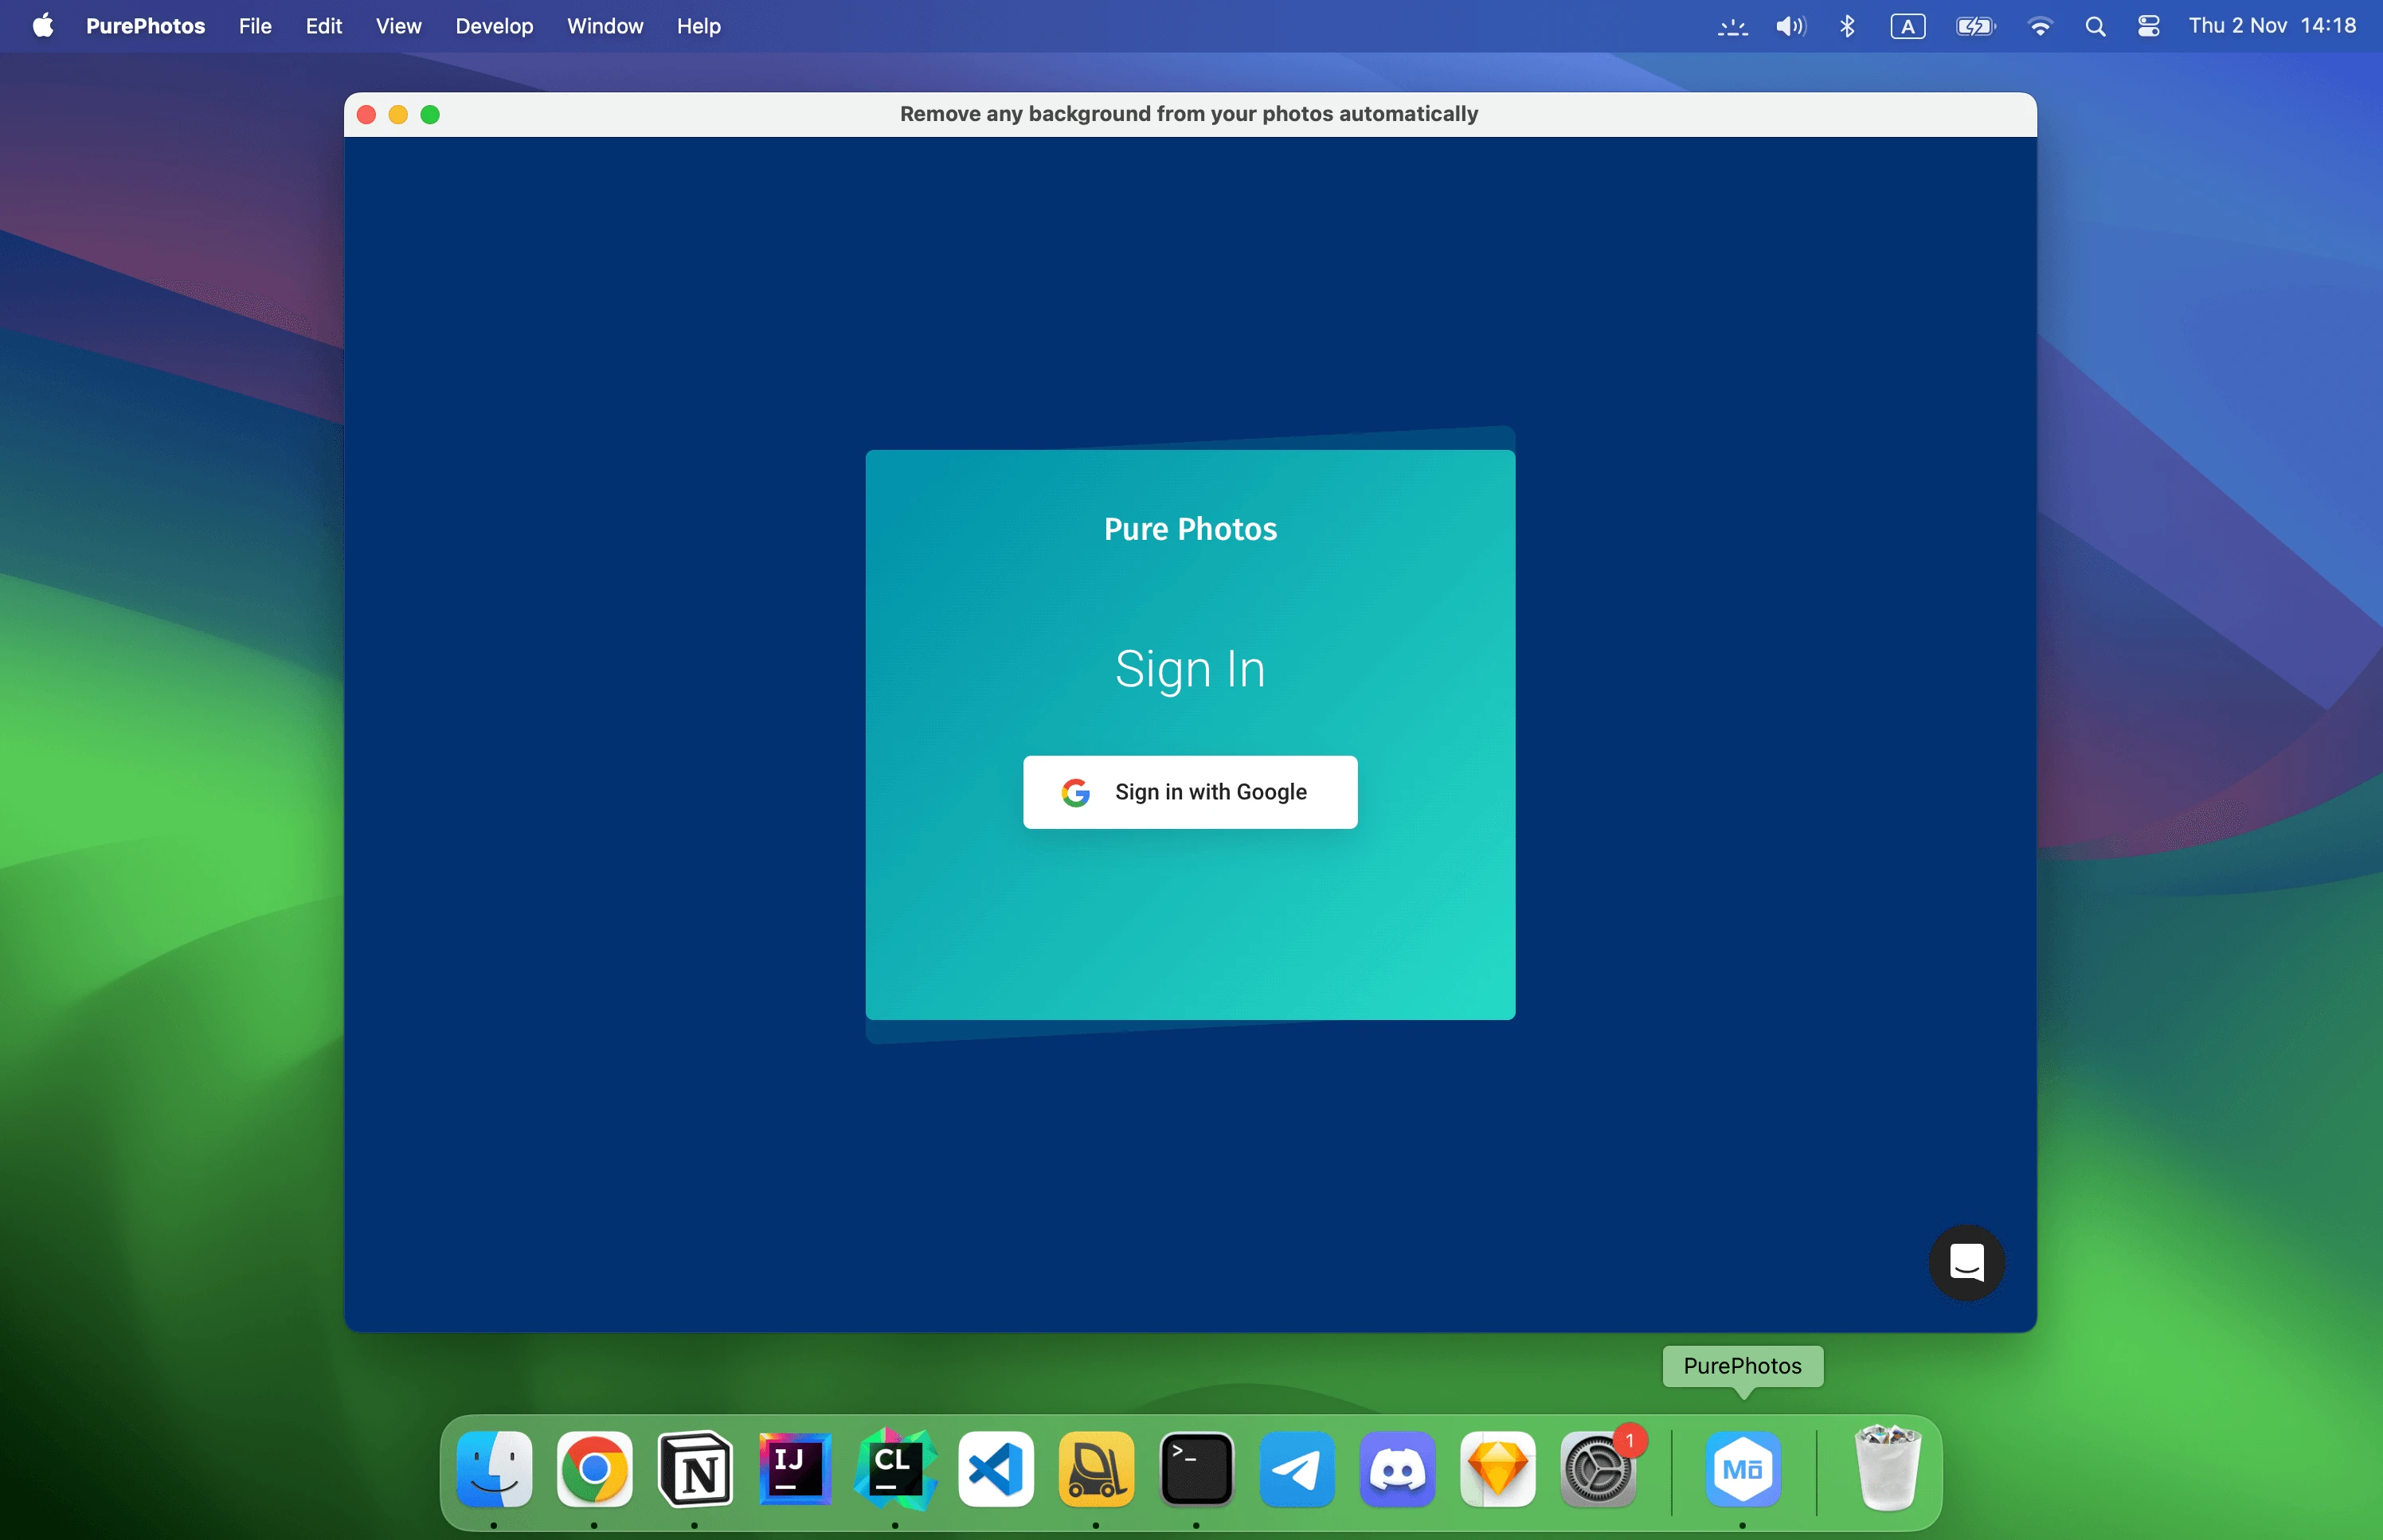Toggle the battery status display
Image resolution: width=2383 pixels, height=1540 pixels.
pyautogui.click(x=1977, y=26)
